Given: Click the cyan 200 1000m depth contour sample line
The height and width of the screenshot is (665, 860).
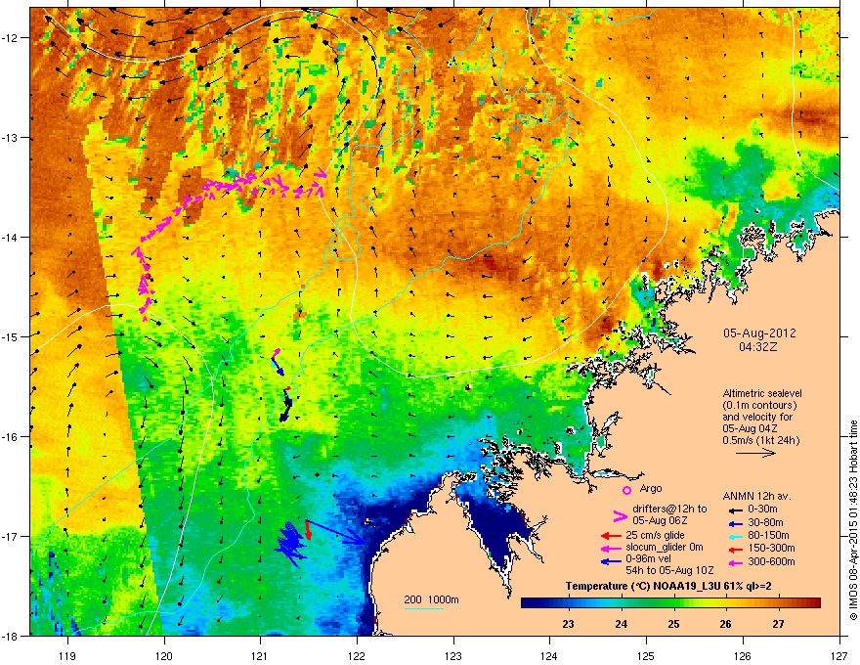Looking at the screenshot, I should [x=423, y=608].
